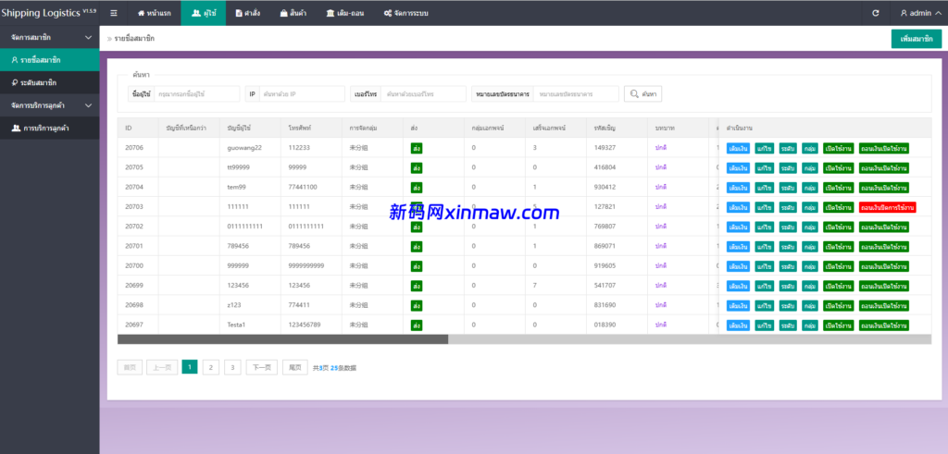948x454 pixels.
Task: Click the IP search input field
Action: [x=302, y=94]
